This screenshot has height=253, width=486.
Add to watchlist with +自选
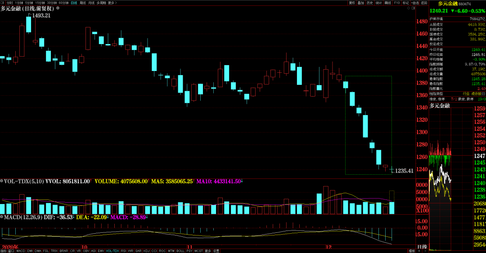click(415, 3)
